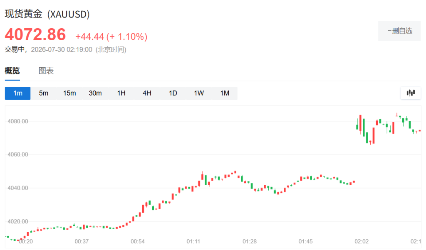The height and width of the screenshot is (250, 426).
Task: Show the 1W weekly chart
Action: tap(199, 93)
